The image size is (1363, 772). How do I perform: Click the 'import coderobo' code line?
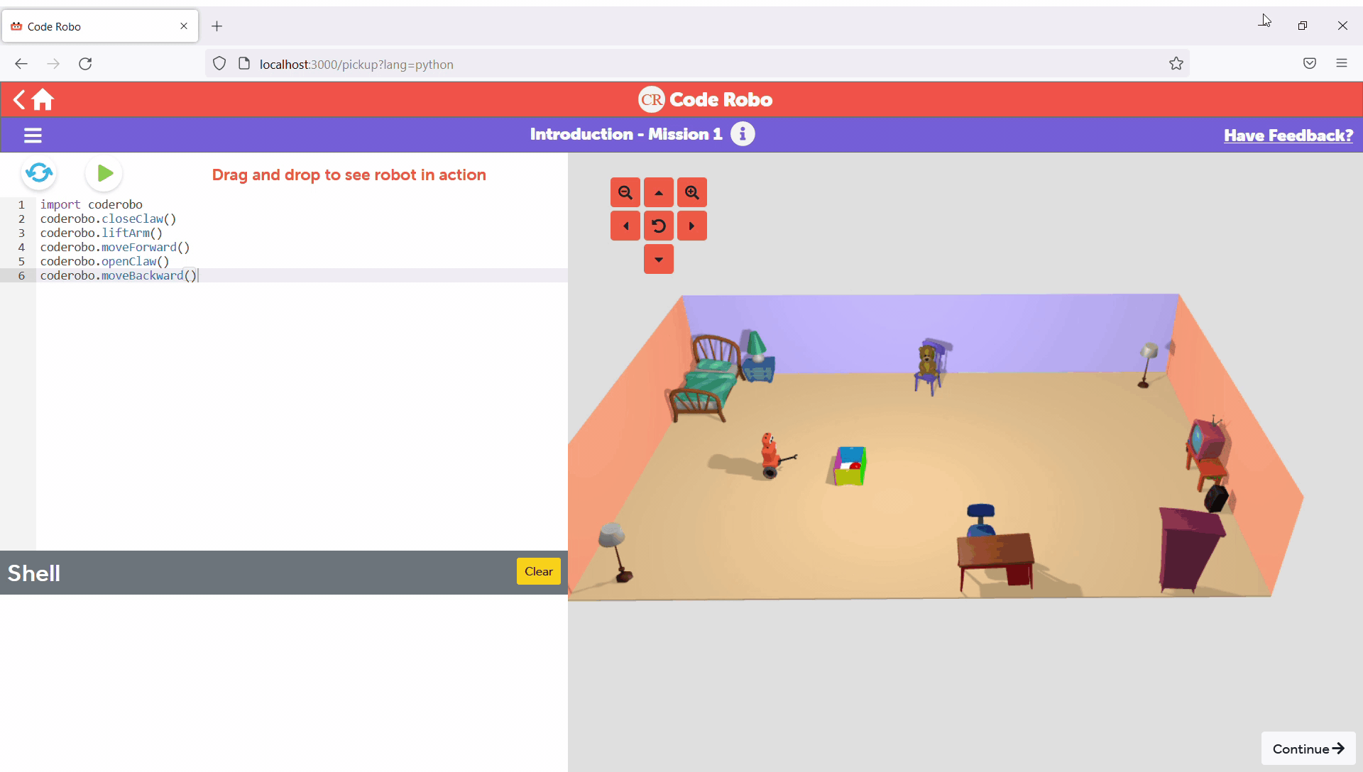pyautogui.click(x=91, y=204)
